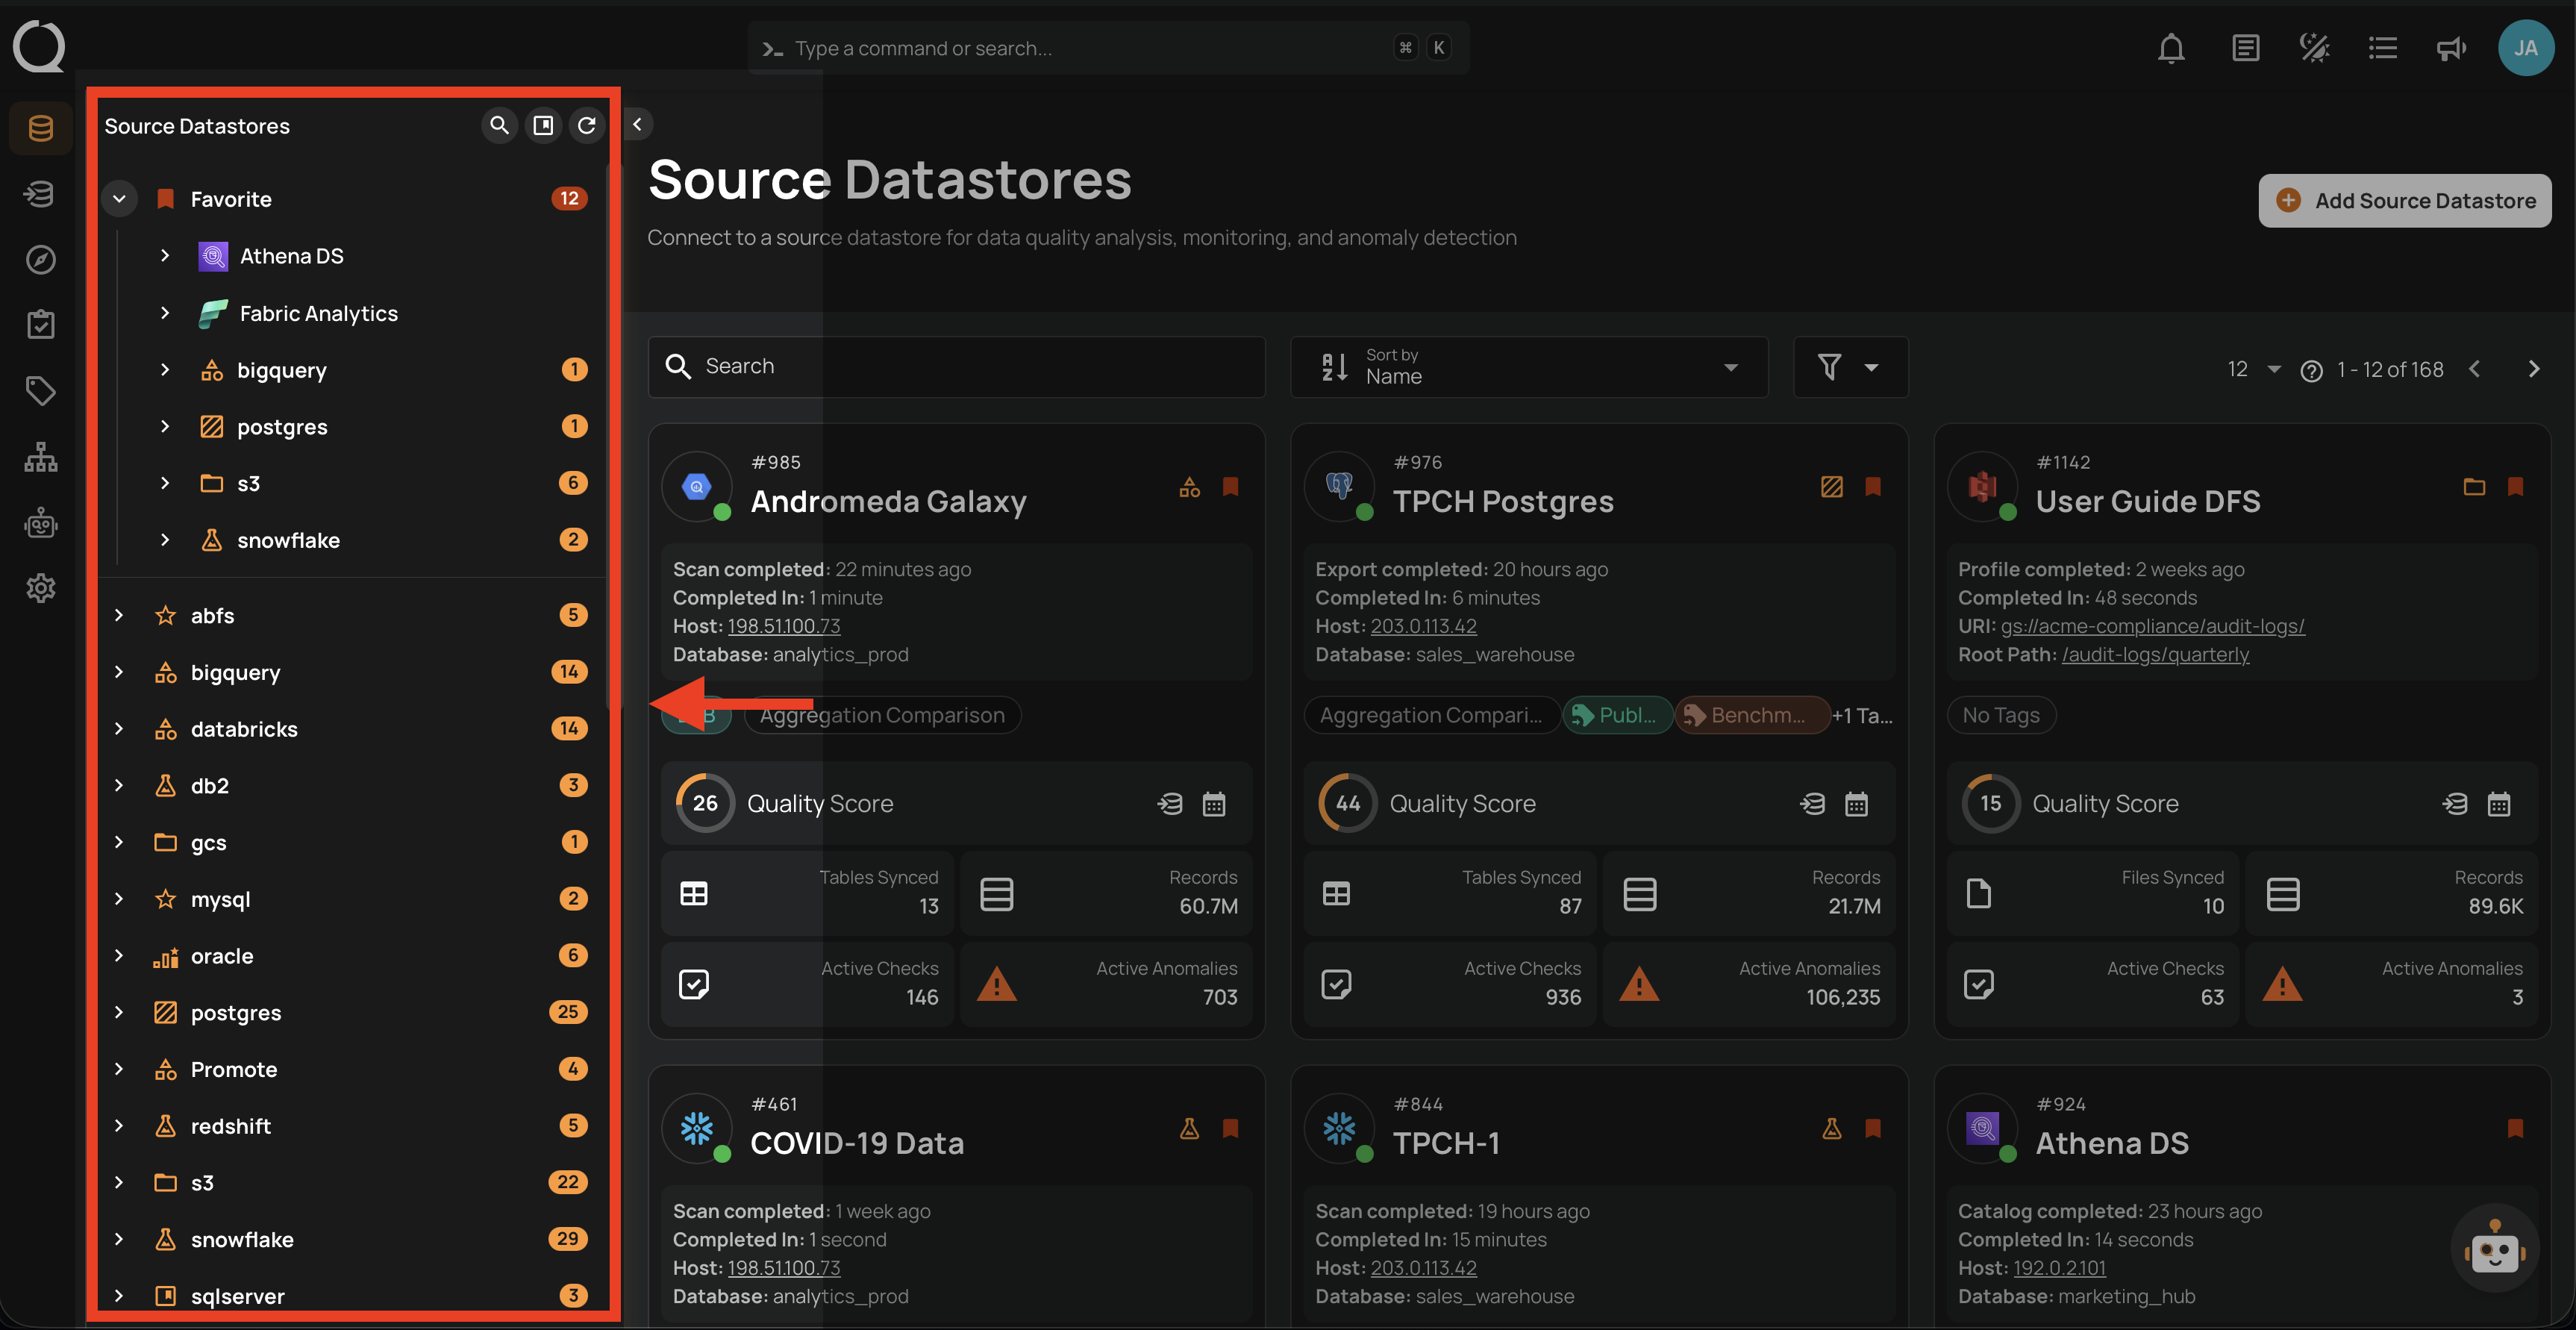
Task: Expand the bigquery group under Favorite
Action: point(165,369)
